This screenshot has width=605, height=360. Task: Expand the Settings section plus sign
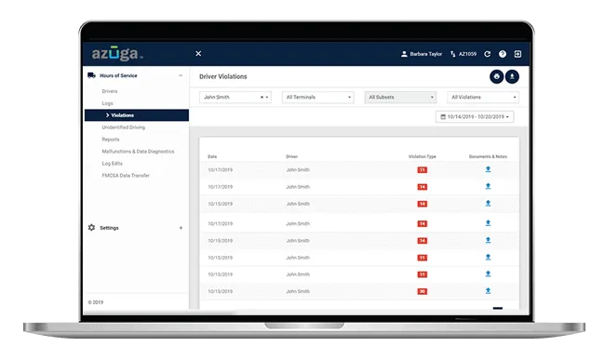[181, 228]
